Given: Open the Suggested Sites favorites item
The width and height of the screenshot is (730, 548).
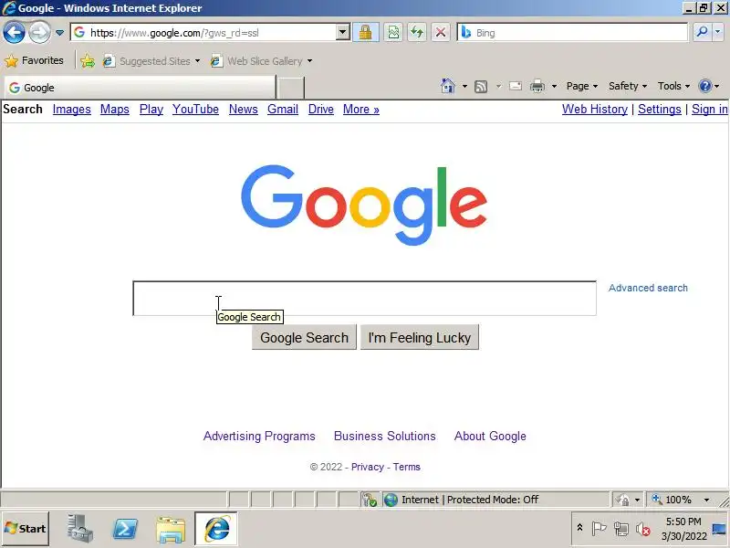Looking at the screenshot, I should pos(151,61).
